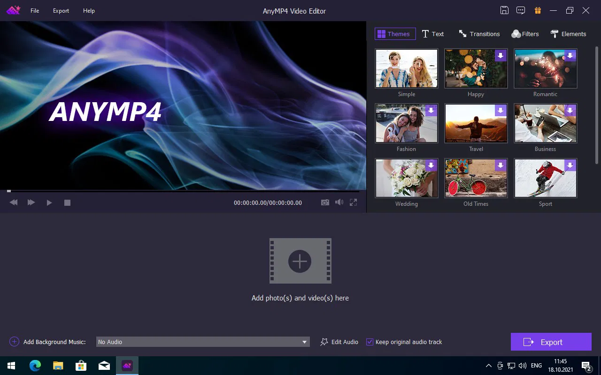Enter fullscreen preview mode
The width and height of the screenshot is (601, 375).
353,202
